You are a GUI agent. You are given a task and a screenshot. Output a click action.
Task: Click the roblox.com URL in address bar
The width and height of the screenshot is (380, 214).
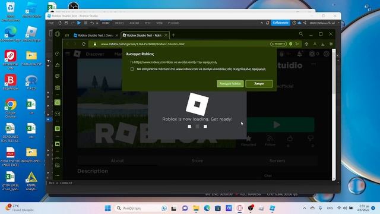(x=142, y=44)
